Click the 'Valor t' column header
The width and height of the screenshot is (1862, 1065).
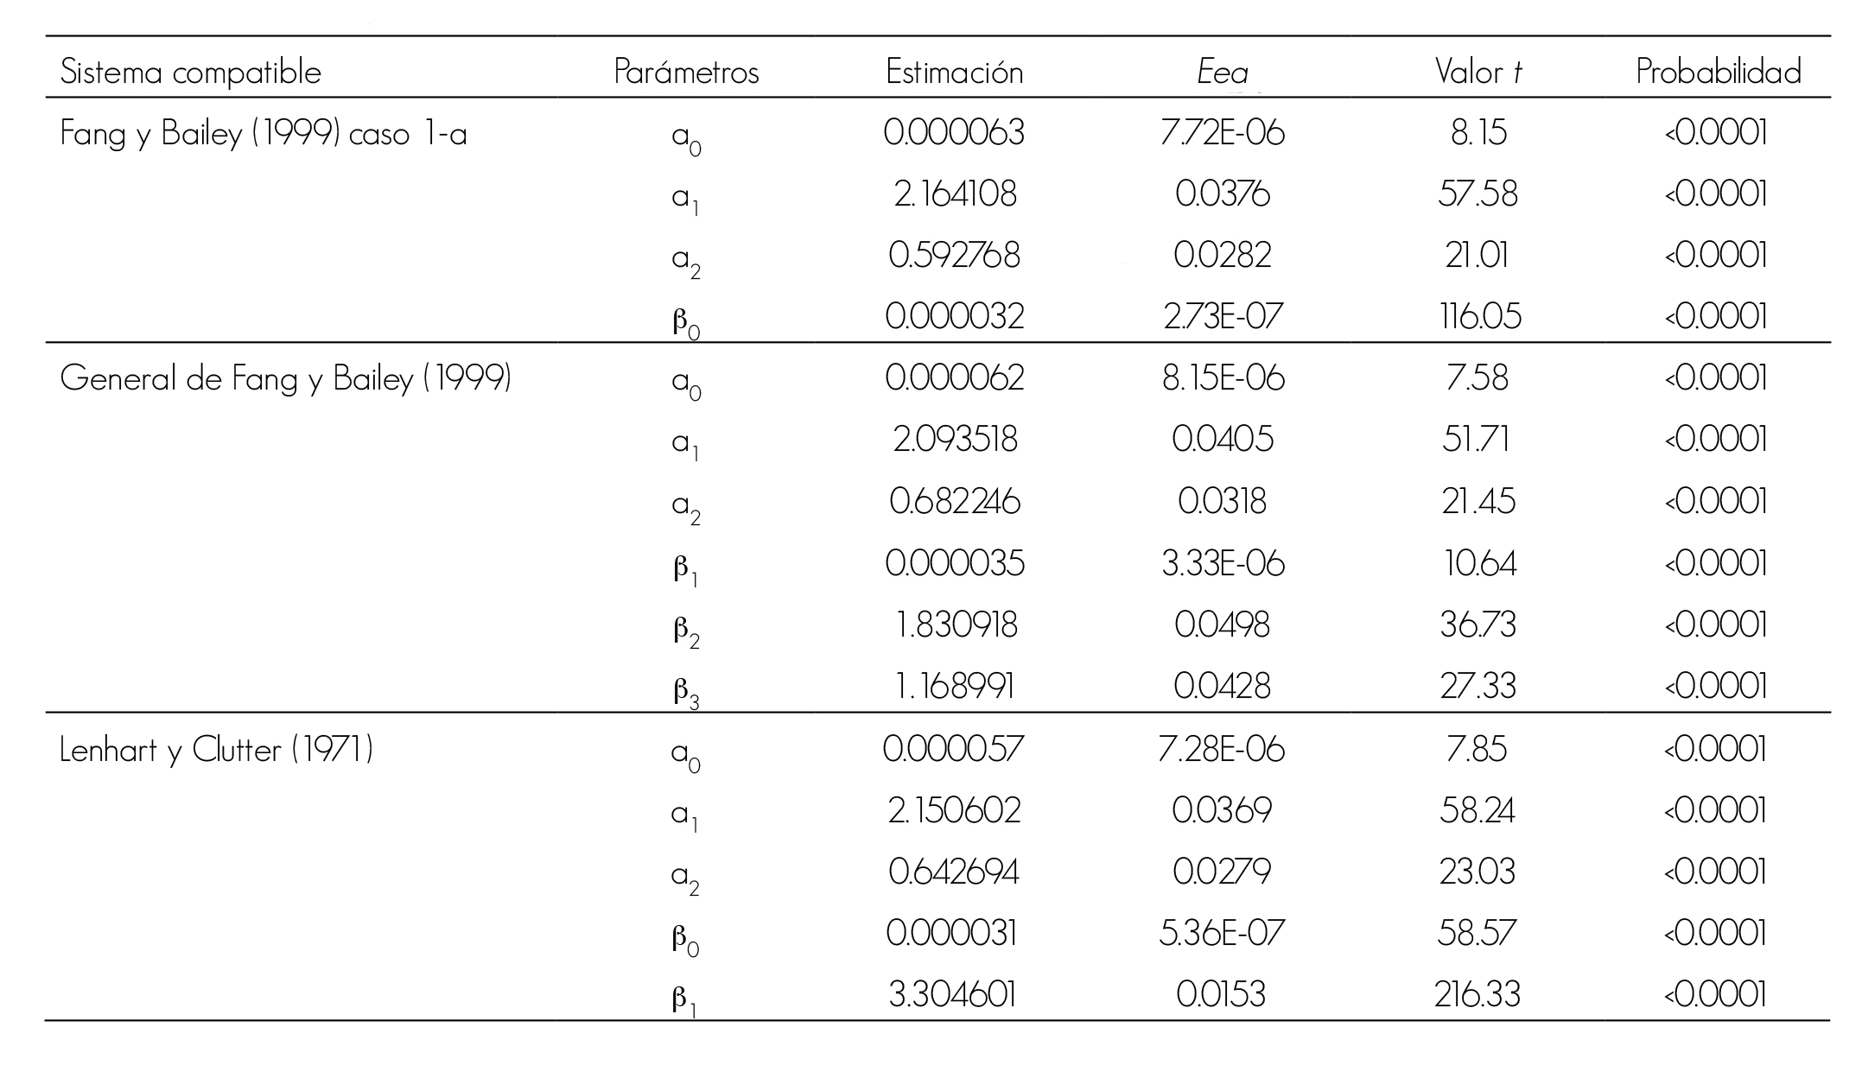coord(1478,73)
